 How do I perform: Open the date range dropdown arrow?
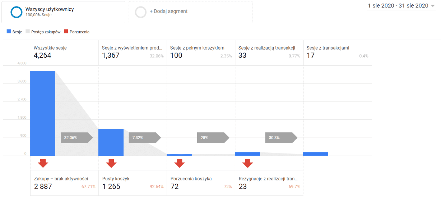point(432,6)
